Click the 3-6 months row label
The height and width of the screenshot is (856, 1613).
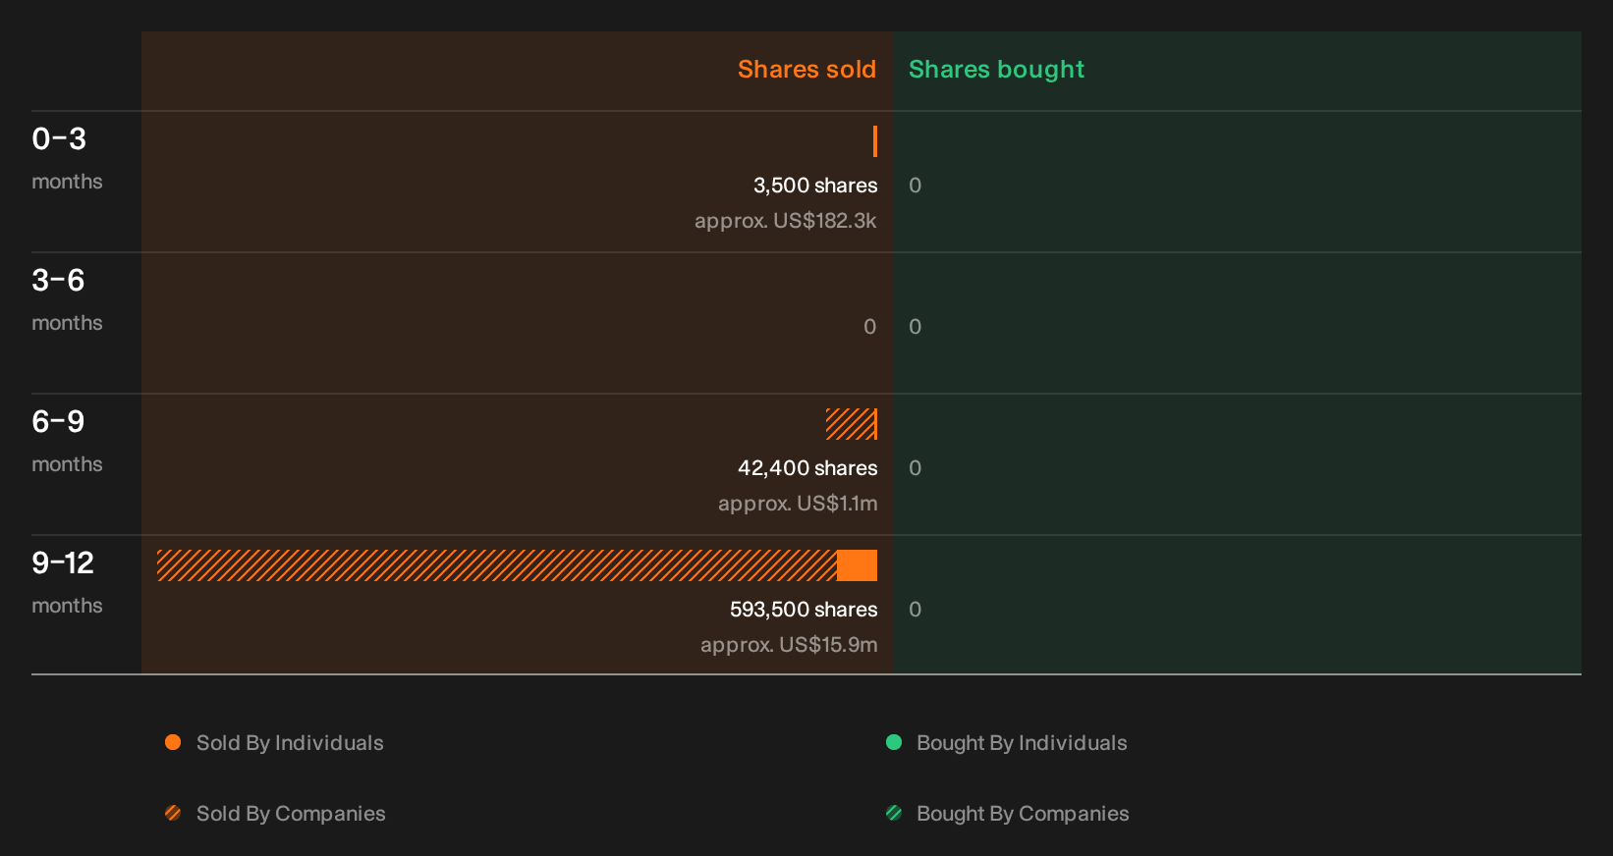[x=67, y=300]
